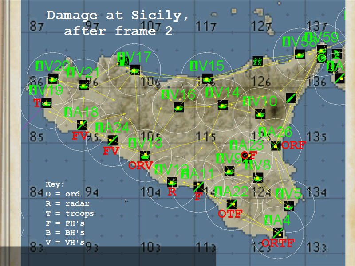Click the green V5 field label
Image resolution: width=355 pixels, height=266 pixels.
[288, 193]
